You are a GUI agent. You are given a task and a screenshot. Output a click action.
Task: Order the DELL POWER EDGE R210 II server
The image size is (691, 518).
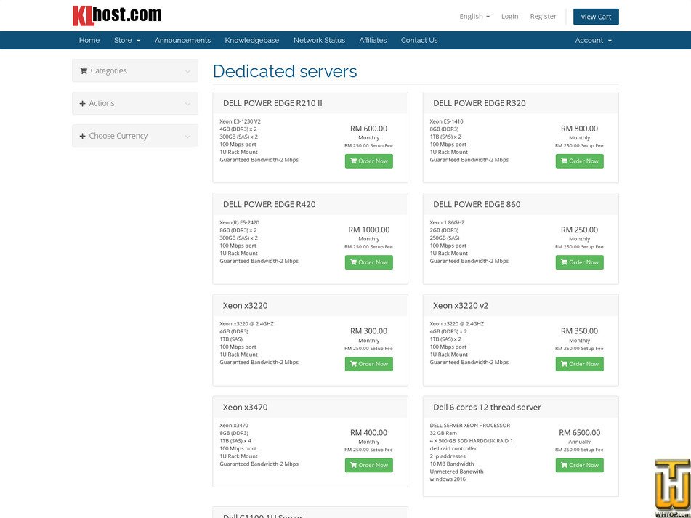tap(369, 161)
